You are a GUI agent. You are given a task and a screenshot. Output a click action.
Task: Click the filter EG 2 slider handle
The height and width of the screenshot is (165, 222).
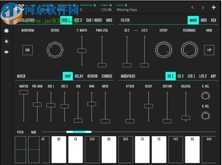tap(127, 65)
